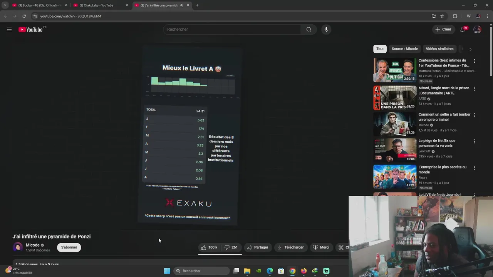The width and height of the screenshot is (493, 277).
Task: Open the NVIDIA app on the taskbar
Action: coord(258,271)
